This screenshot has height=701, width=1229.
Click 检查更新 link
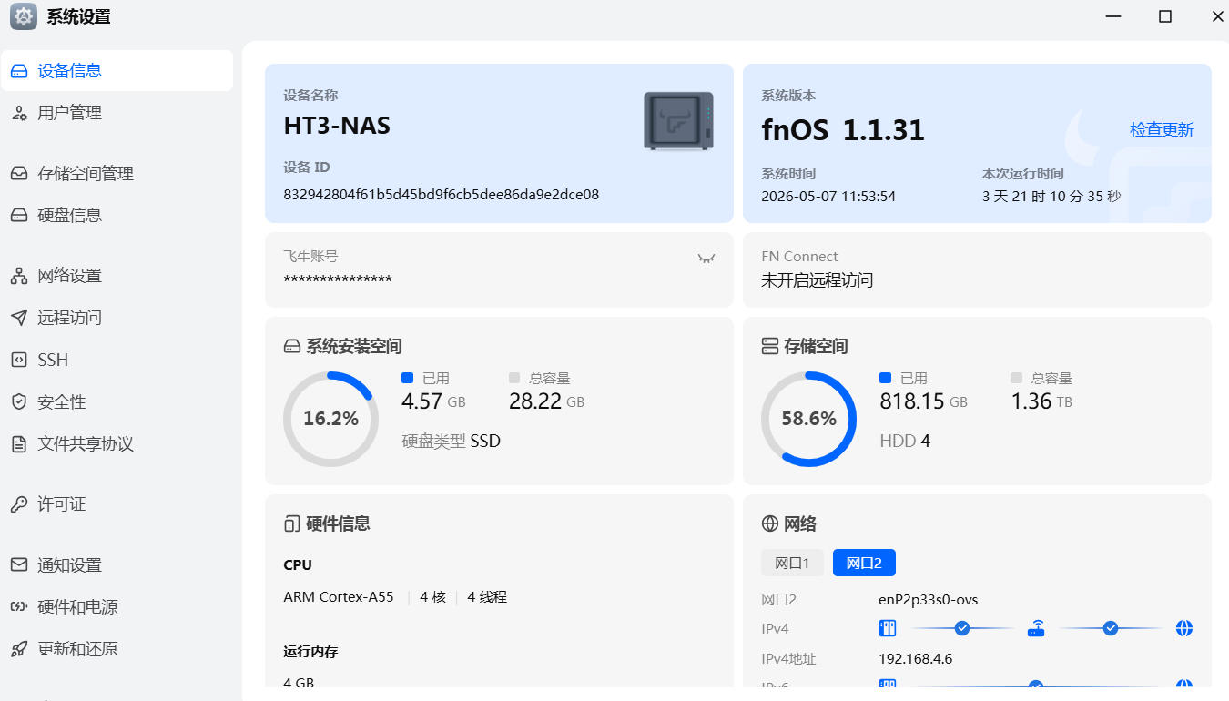click(x=1162, y=130)
